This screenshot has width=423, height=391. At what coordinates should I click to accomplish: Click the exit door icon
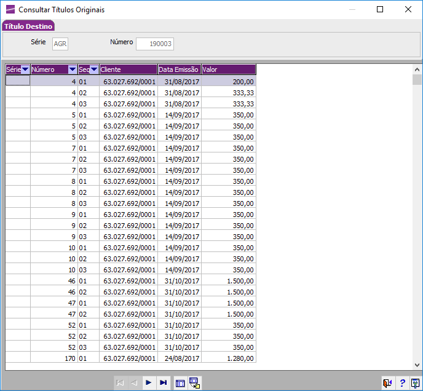(x=387, y=382)
